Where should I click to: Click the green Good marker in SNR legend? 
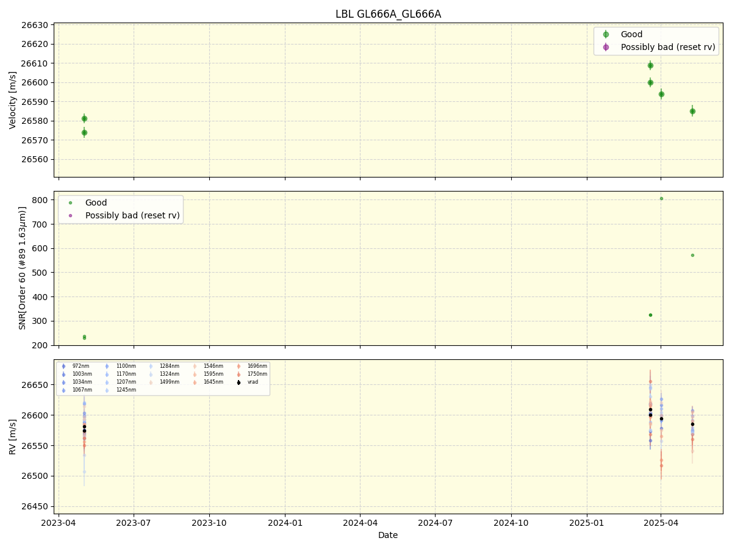point(70,203)
